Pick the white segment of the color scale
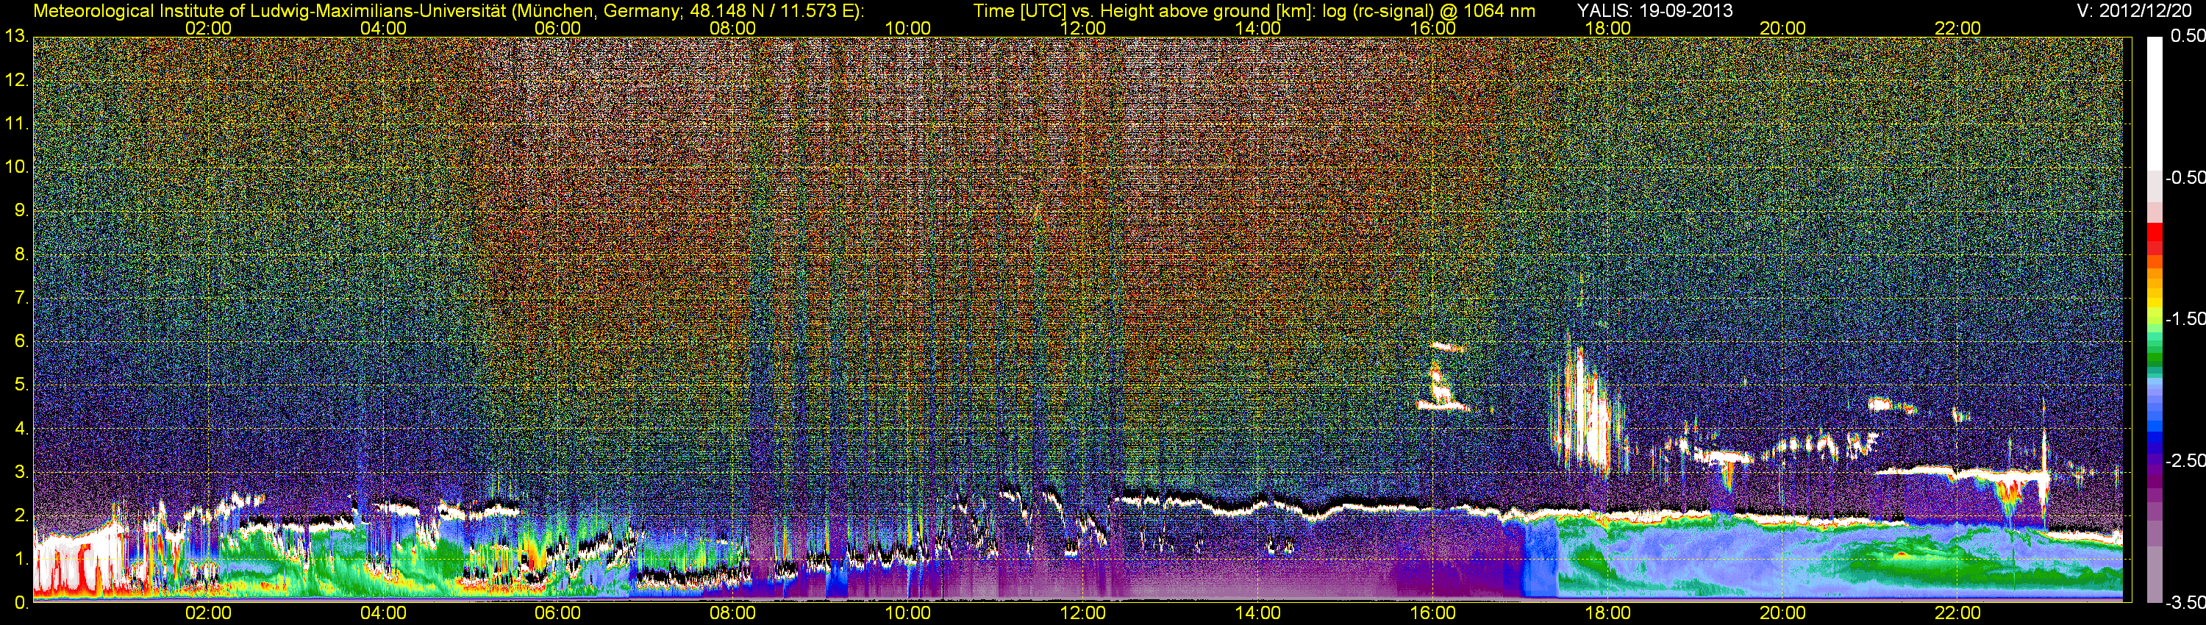Image resolution: width=2206 pixels, height=625 pixels. 2154,103
